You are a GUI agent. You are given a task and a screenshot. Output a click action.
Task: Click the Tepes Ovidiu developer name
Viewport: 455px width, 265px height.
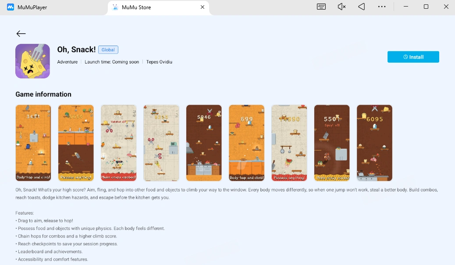coord(159,62)
